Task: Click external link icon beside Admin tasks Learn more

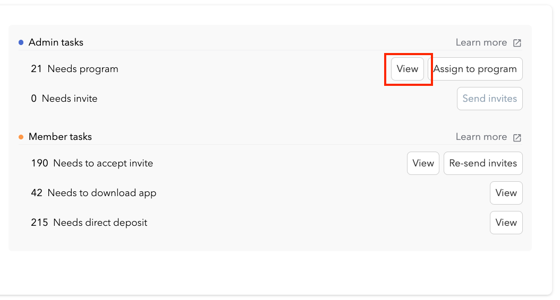Action: click(x=517, y=43)
